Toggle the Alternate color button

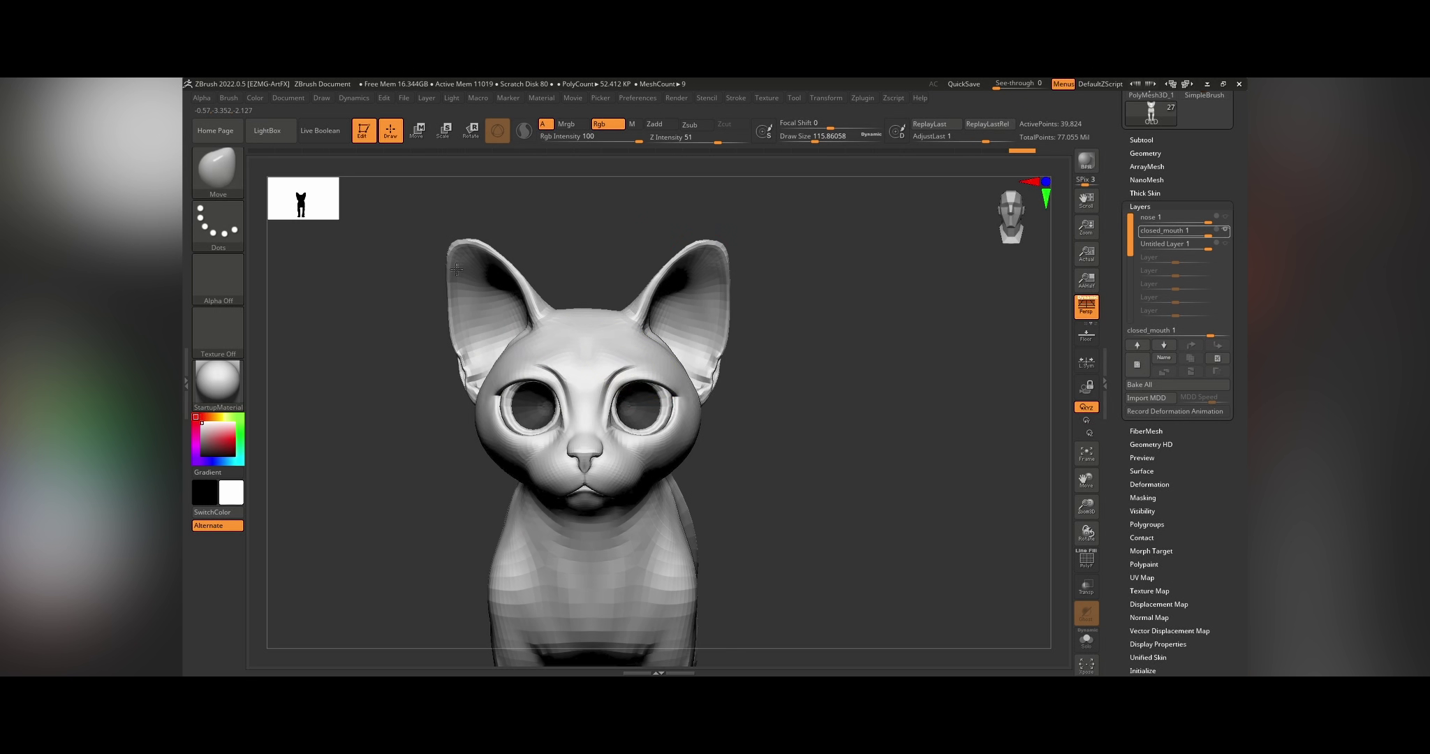pyautogui.click(x=217, y=526)
